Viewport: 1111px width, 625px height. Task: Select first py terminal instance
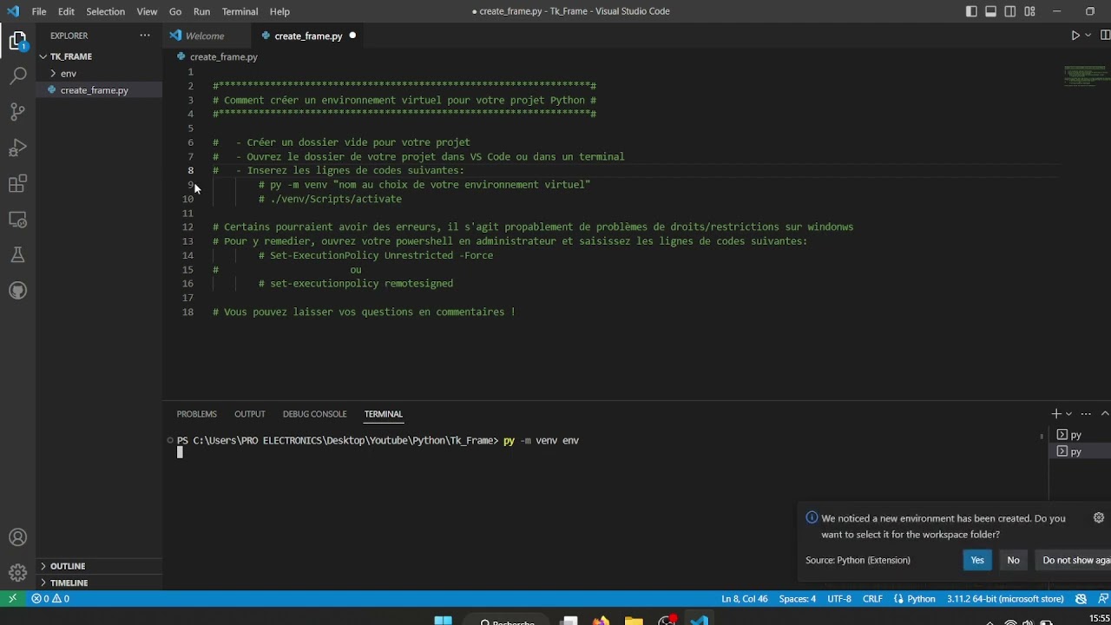[x=1080, y=435]
